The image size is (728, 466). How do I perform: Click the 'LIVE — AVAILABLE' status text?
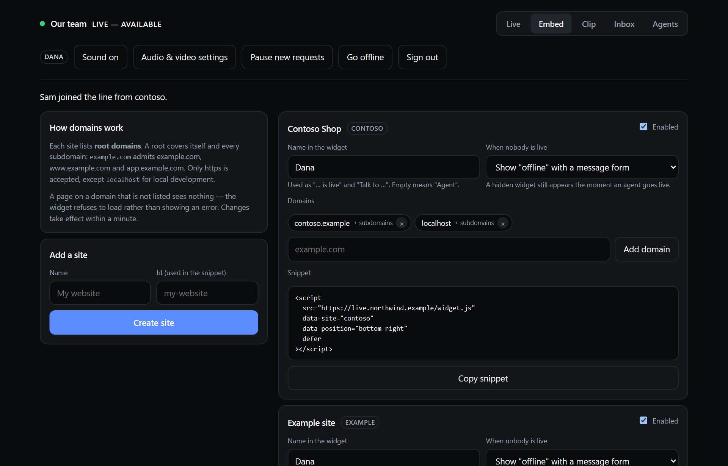tap(127, 24)
